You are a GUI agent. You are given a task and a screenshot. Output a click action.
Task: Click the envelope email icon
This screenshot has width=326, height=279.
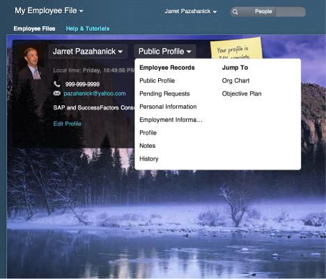pyautogui.click(x=57, y=93)
